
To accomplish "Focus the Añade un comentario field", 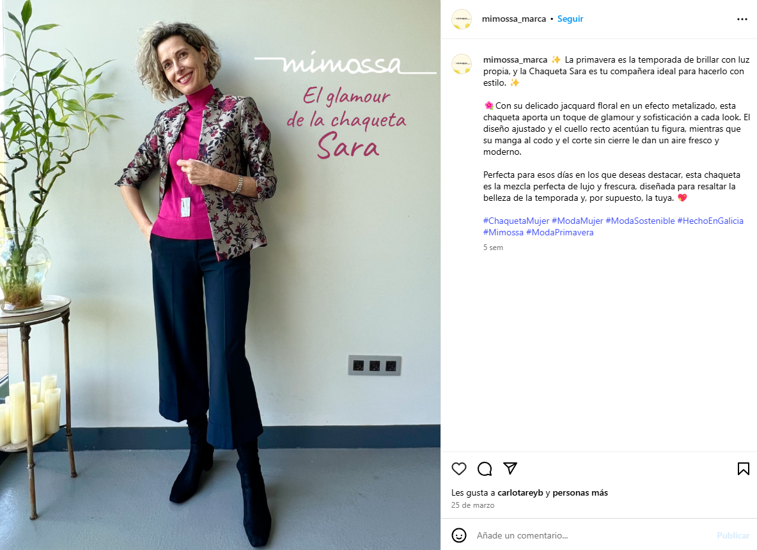I will click(594, 535).
